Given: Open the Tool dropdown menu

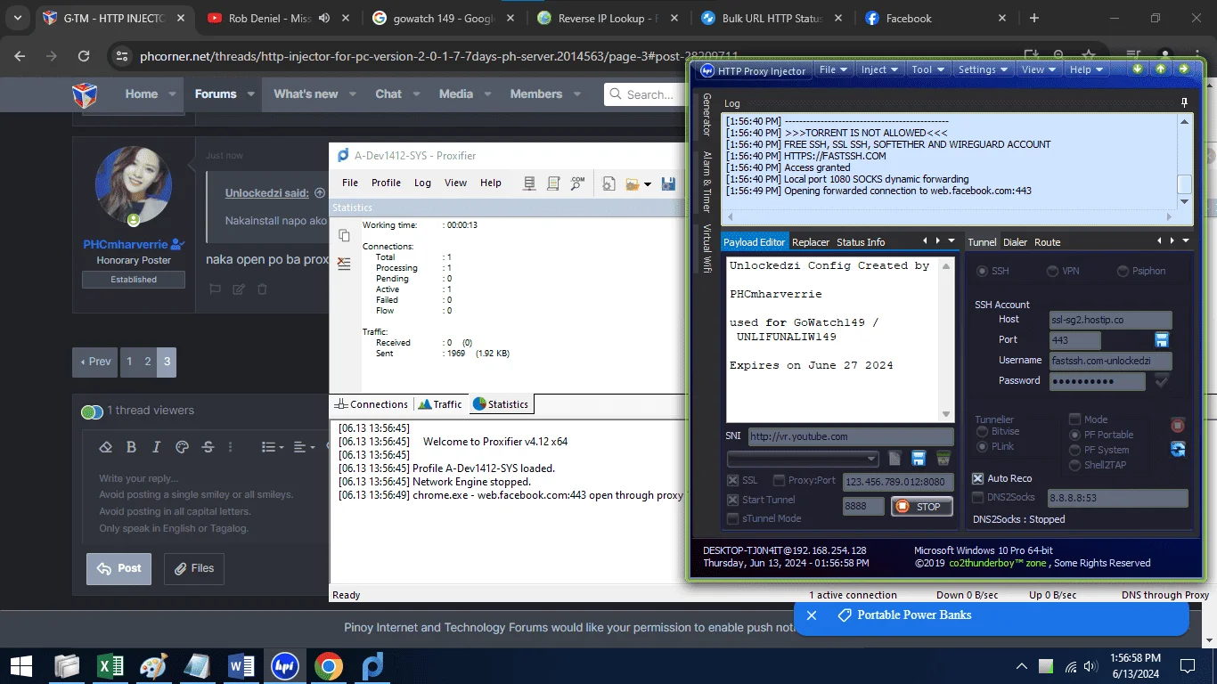Looking at the screenshot, I should pyautogui.click(x=928, y=69).
